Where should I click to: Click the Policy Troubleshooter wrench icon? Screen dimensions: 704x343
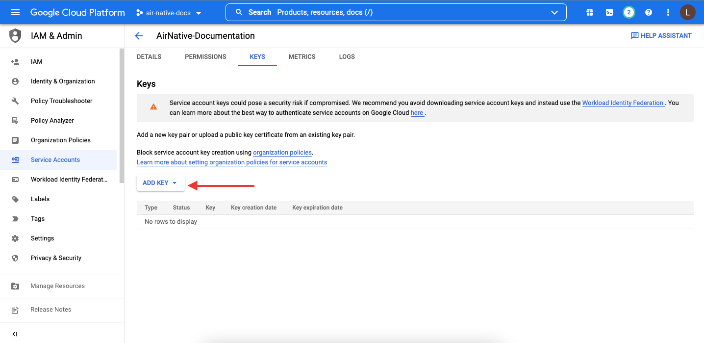pyautogui.click(x=15, y=101)
